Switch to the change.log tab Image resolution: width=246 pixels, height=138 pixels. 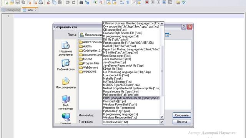click(11, 10)
